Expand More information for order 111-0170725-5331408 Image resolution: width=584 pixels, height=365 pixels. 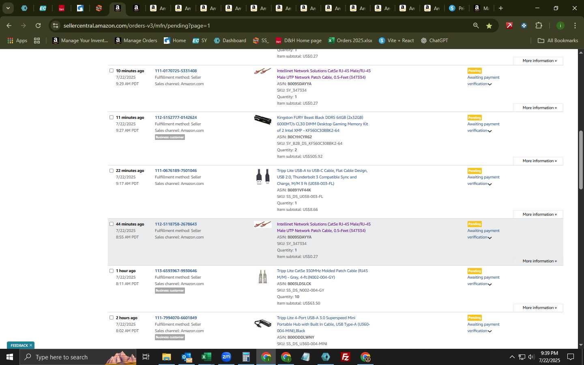[538, 108]
